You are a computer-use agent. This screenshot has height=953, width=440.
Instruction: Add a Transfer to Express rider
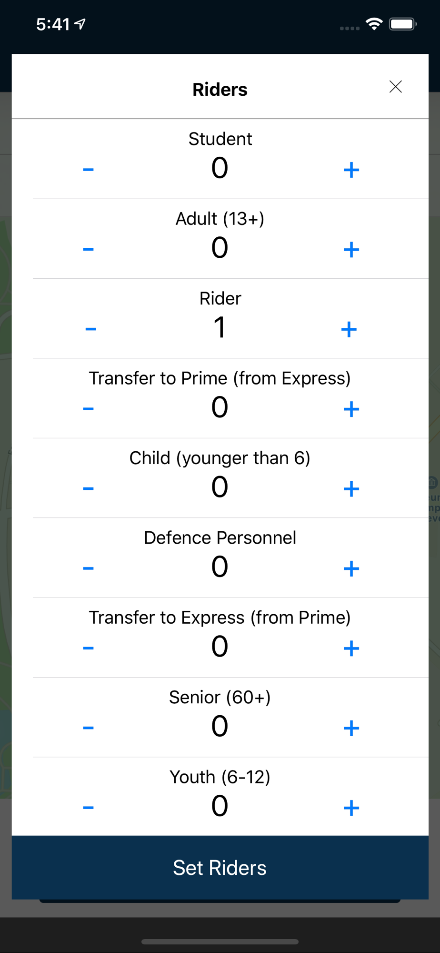pyautogui.click(x=351, y=648)
